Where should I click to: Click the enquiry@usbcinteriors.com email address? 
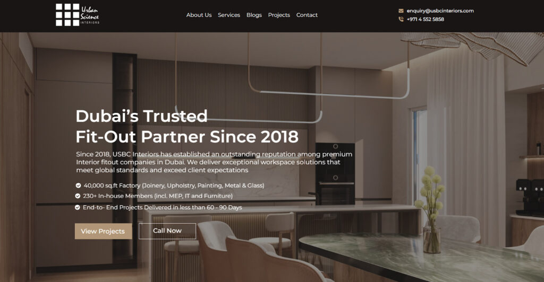click(440, 11)
